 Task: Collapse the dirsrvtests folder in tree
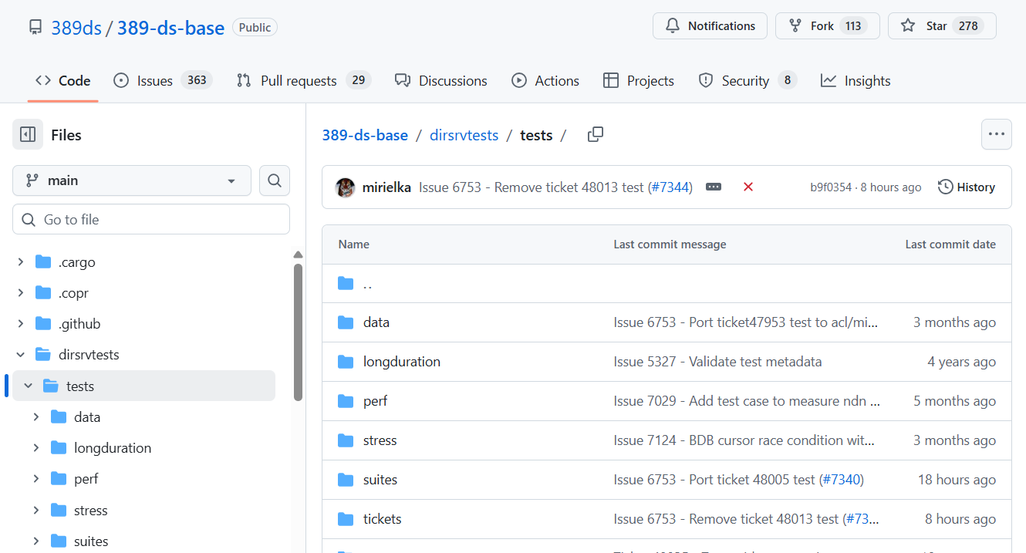pos(21,355)
